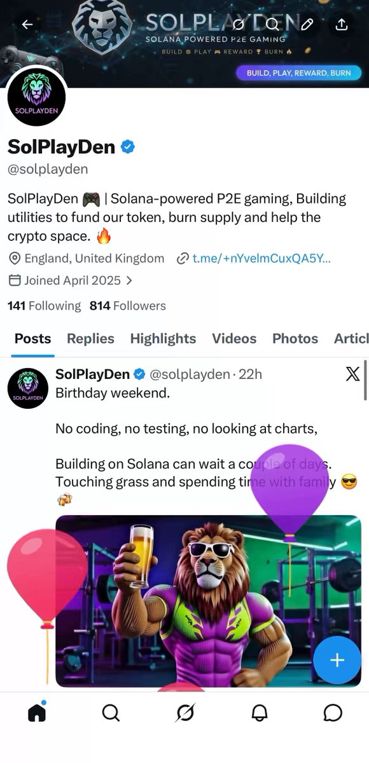Open Notifications bell icon

[x=259, y=713]
